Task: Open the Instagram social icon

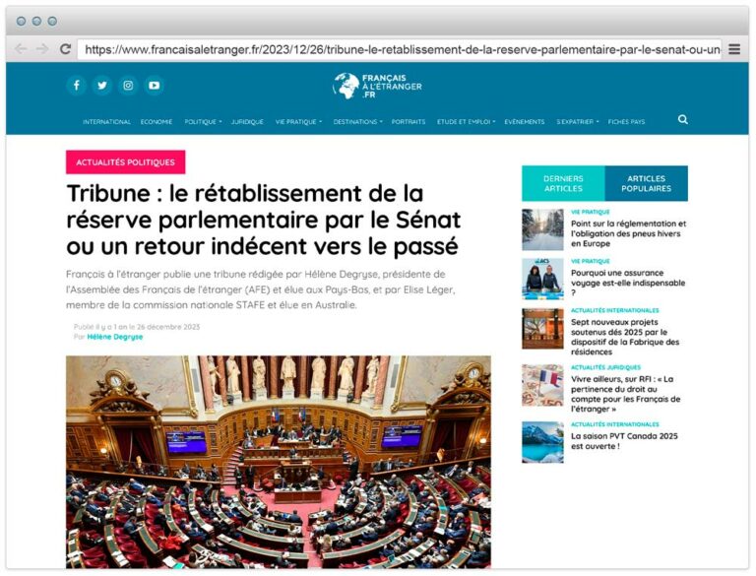Action: 128,86
